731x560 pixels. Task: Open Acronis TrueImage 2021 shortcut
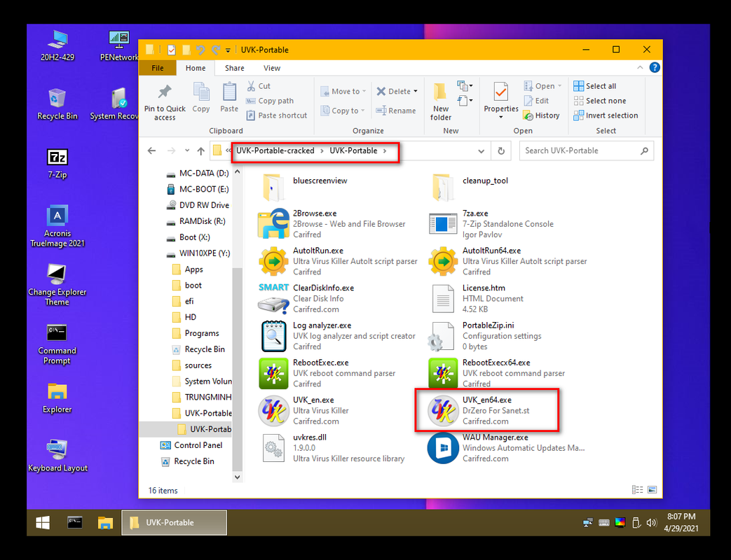[x=57, y=227]
